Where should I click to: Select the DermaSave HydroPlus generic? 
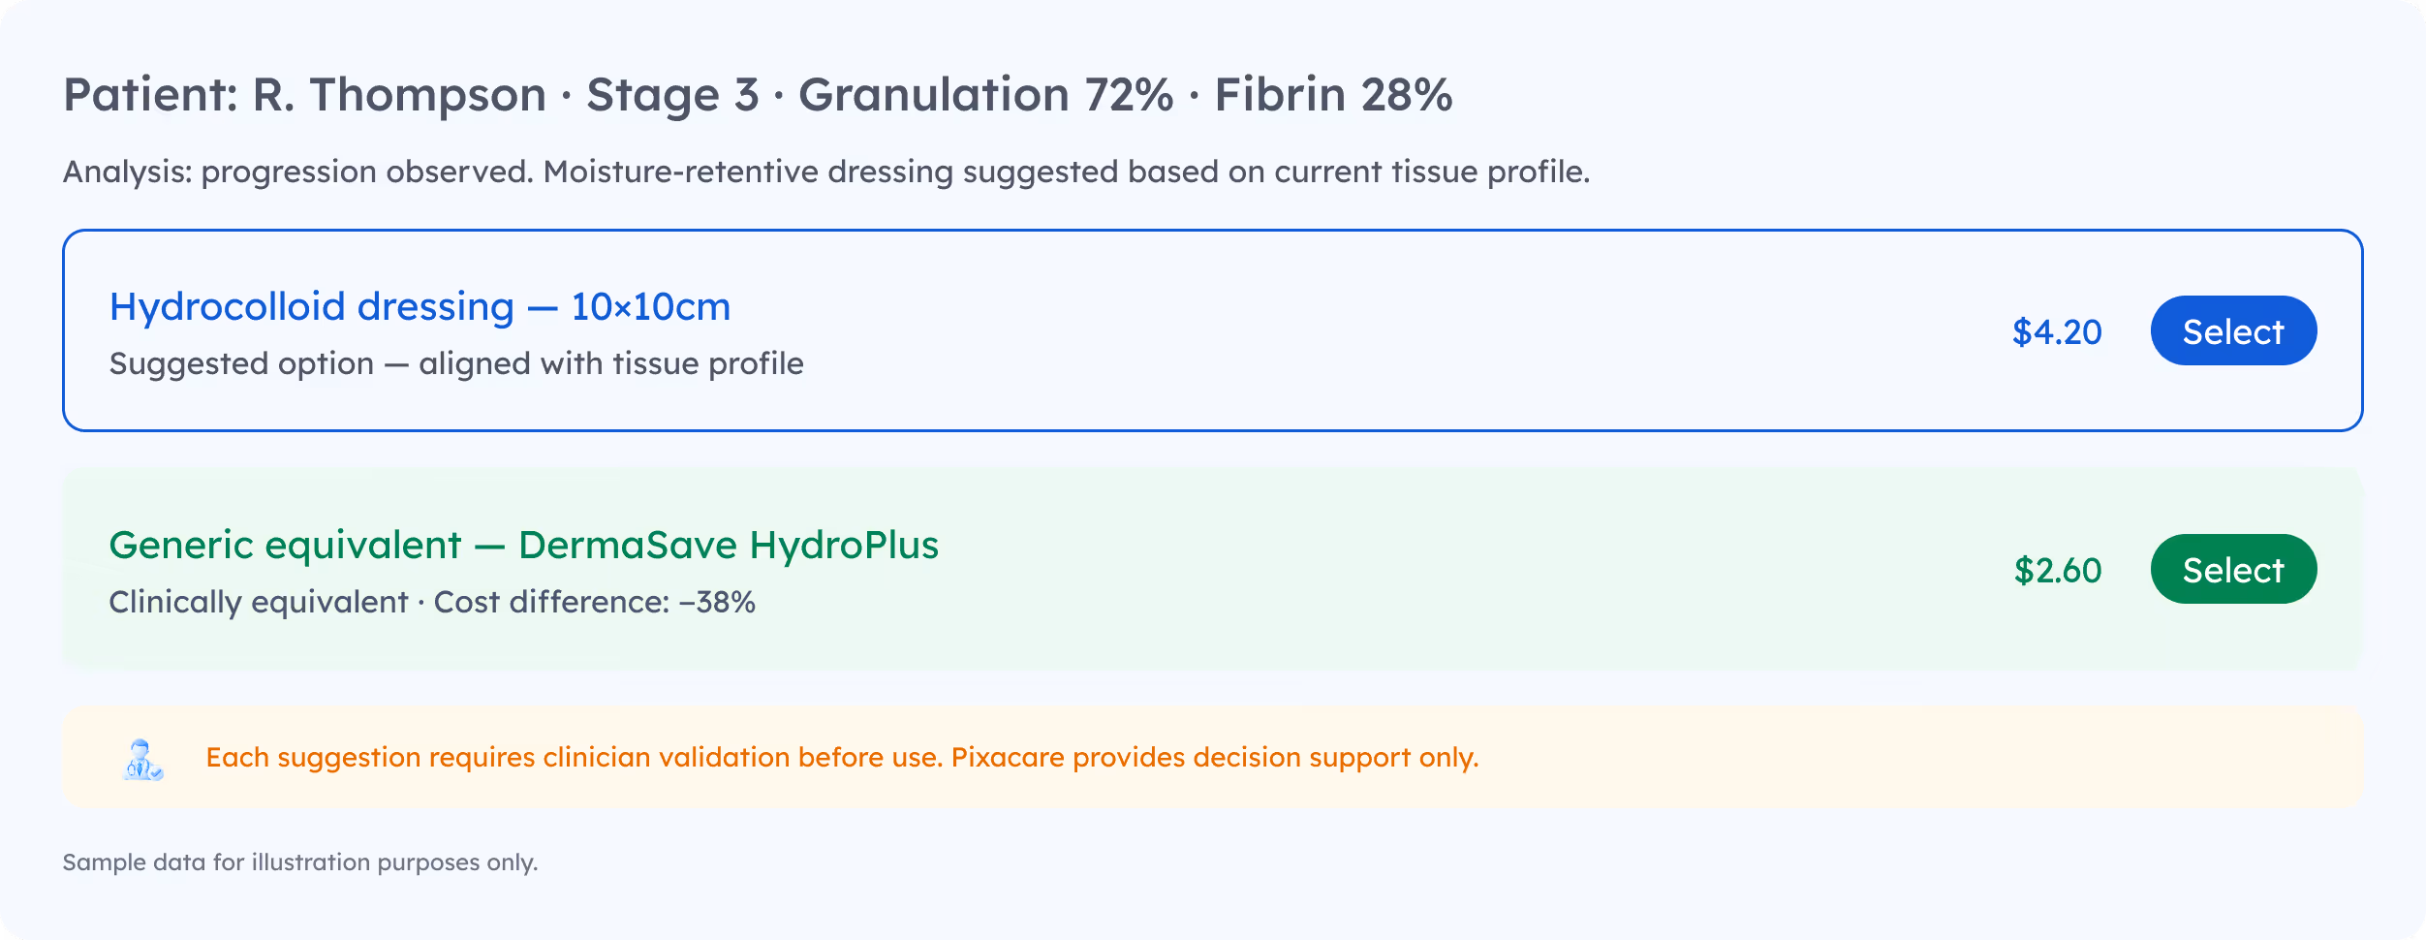pos(2232,570)
